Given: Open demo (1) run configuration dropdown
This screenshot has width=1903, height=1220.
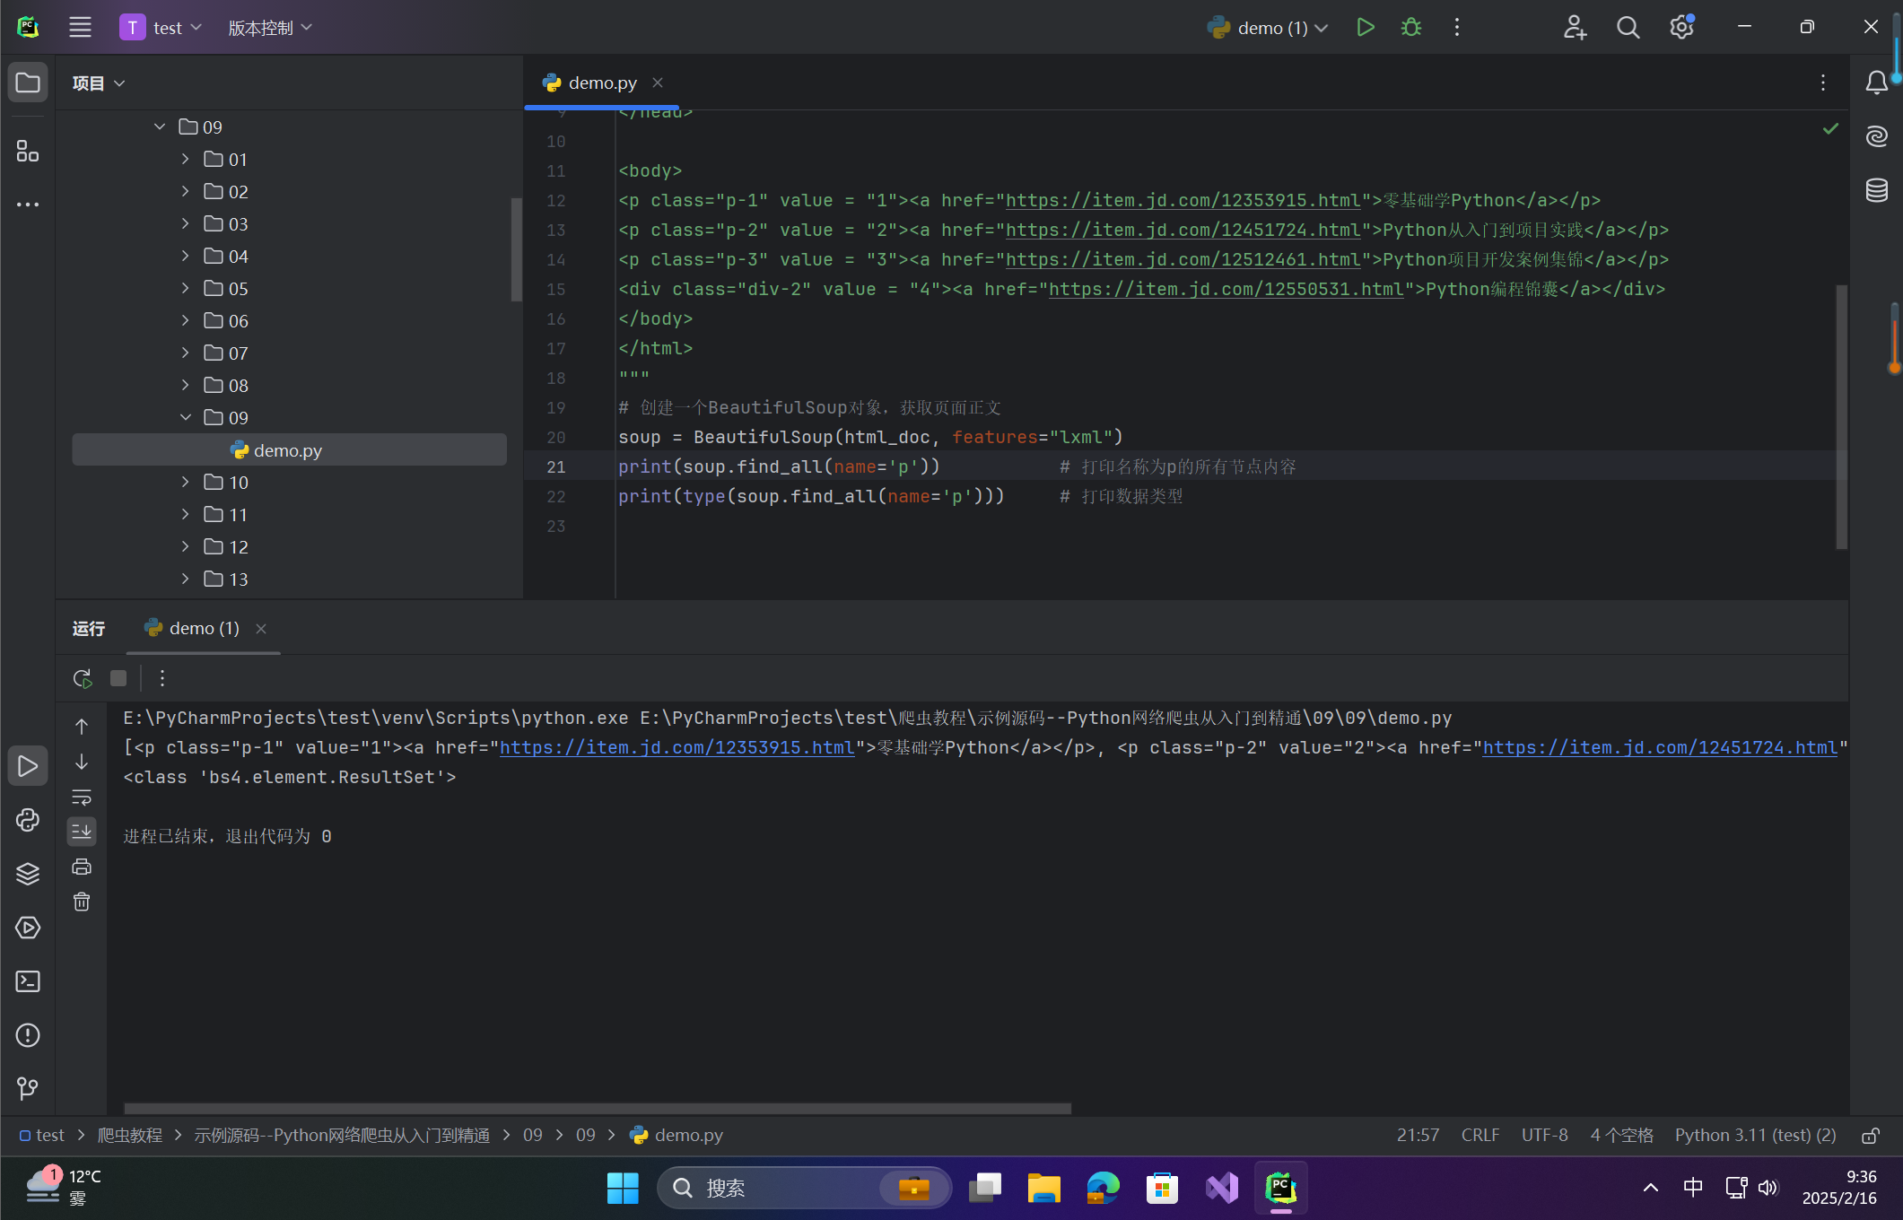Looking at the screenshot, I should coord(1267,28).
